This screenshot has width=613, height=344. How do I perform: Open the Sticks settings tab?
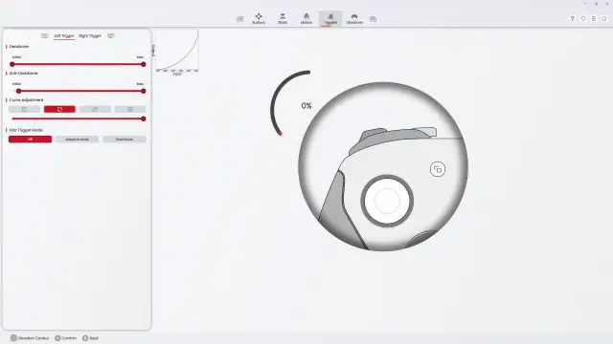click(x=283, y=18)
